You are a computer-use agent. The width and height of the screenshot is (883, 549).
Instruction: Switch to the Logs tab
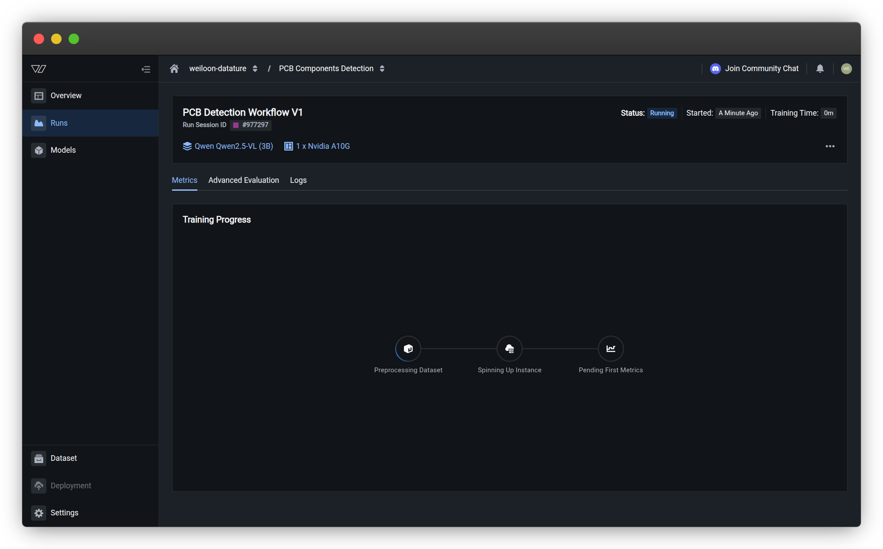[x=298, y=180]
